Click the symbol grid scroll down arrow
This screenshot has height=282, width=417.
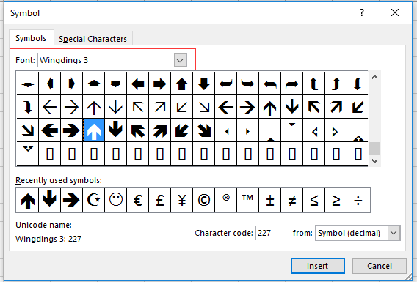[374, 160]
